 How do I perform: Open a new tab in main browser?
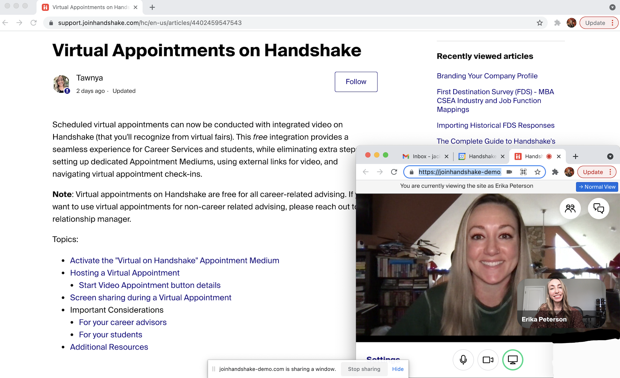pyautogui.click(x=152, y=7)
